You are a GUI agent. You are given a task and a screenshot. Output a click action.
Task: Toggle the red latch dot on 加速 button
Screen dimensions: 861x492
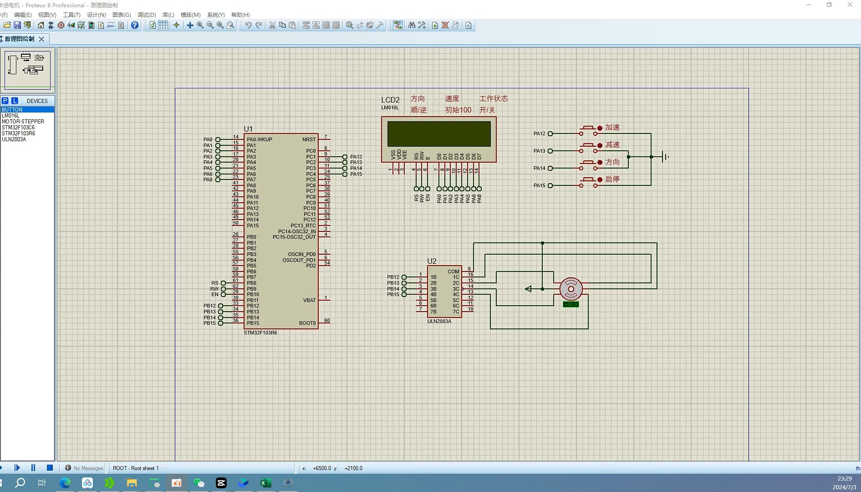click(600, 128)
